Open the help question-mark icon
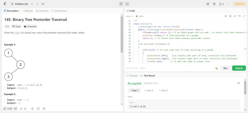The image size is (248, 113). 44,109
